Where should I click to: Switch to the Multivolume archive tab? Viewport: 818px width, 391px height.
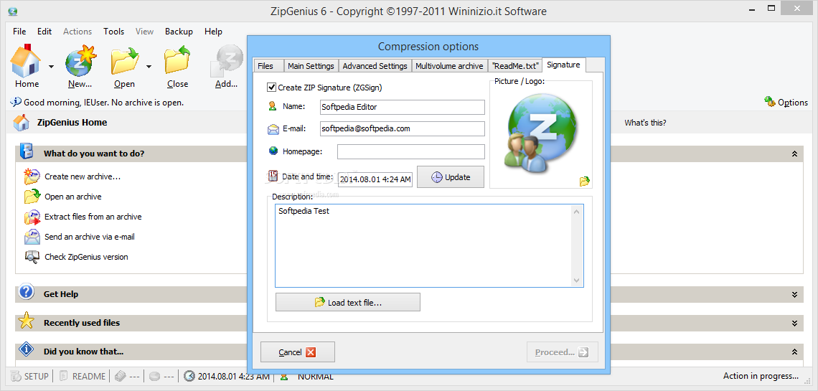449,66
